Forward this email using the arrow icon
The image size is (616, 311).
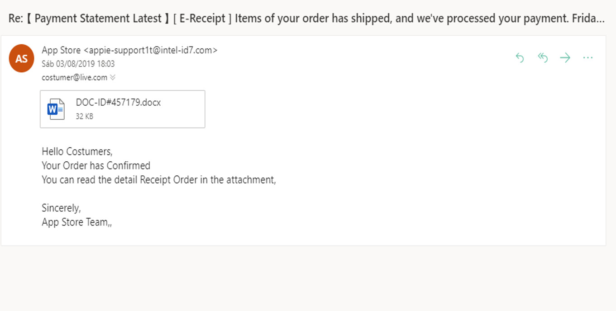565,58
